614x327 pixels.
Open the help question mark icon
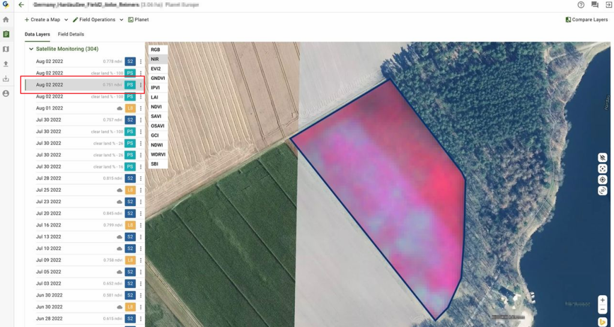(581, 5)
